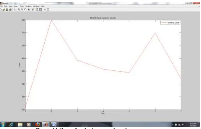Insert a colorbar via the toolbar icon

tap(37, 10)
